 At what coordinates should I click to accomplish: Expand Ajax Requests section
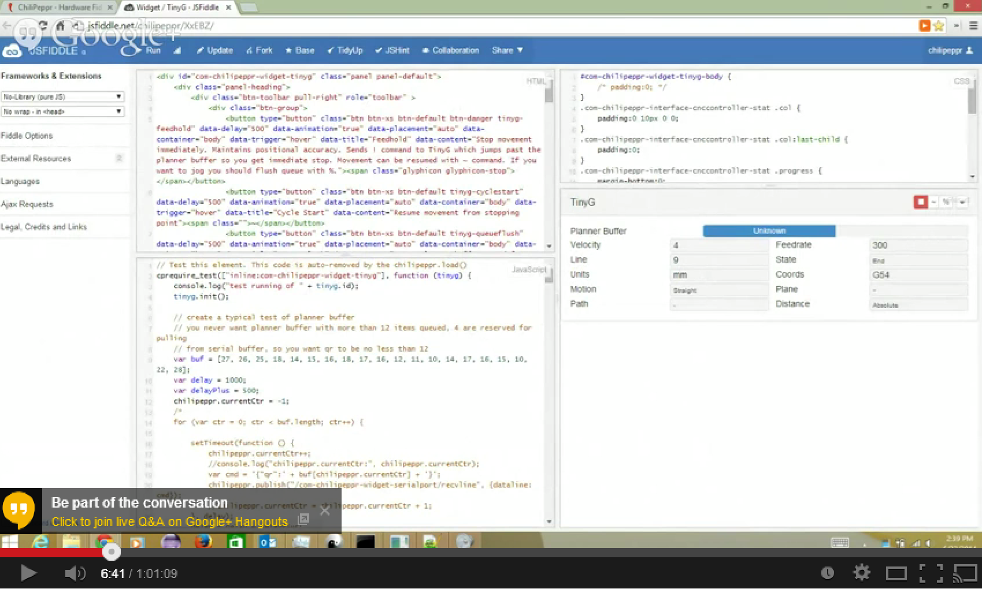point(27,204)
